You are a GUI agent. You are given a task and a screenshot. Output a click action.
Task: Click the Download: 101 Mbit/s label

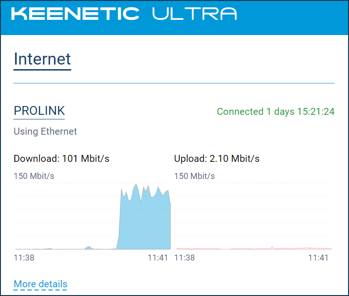[x=61, y=159]
